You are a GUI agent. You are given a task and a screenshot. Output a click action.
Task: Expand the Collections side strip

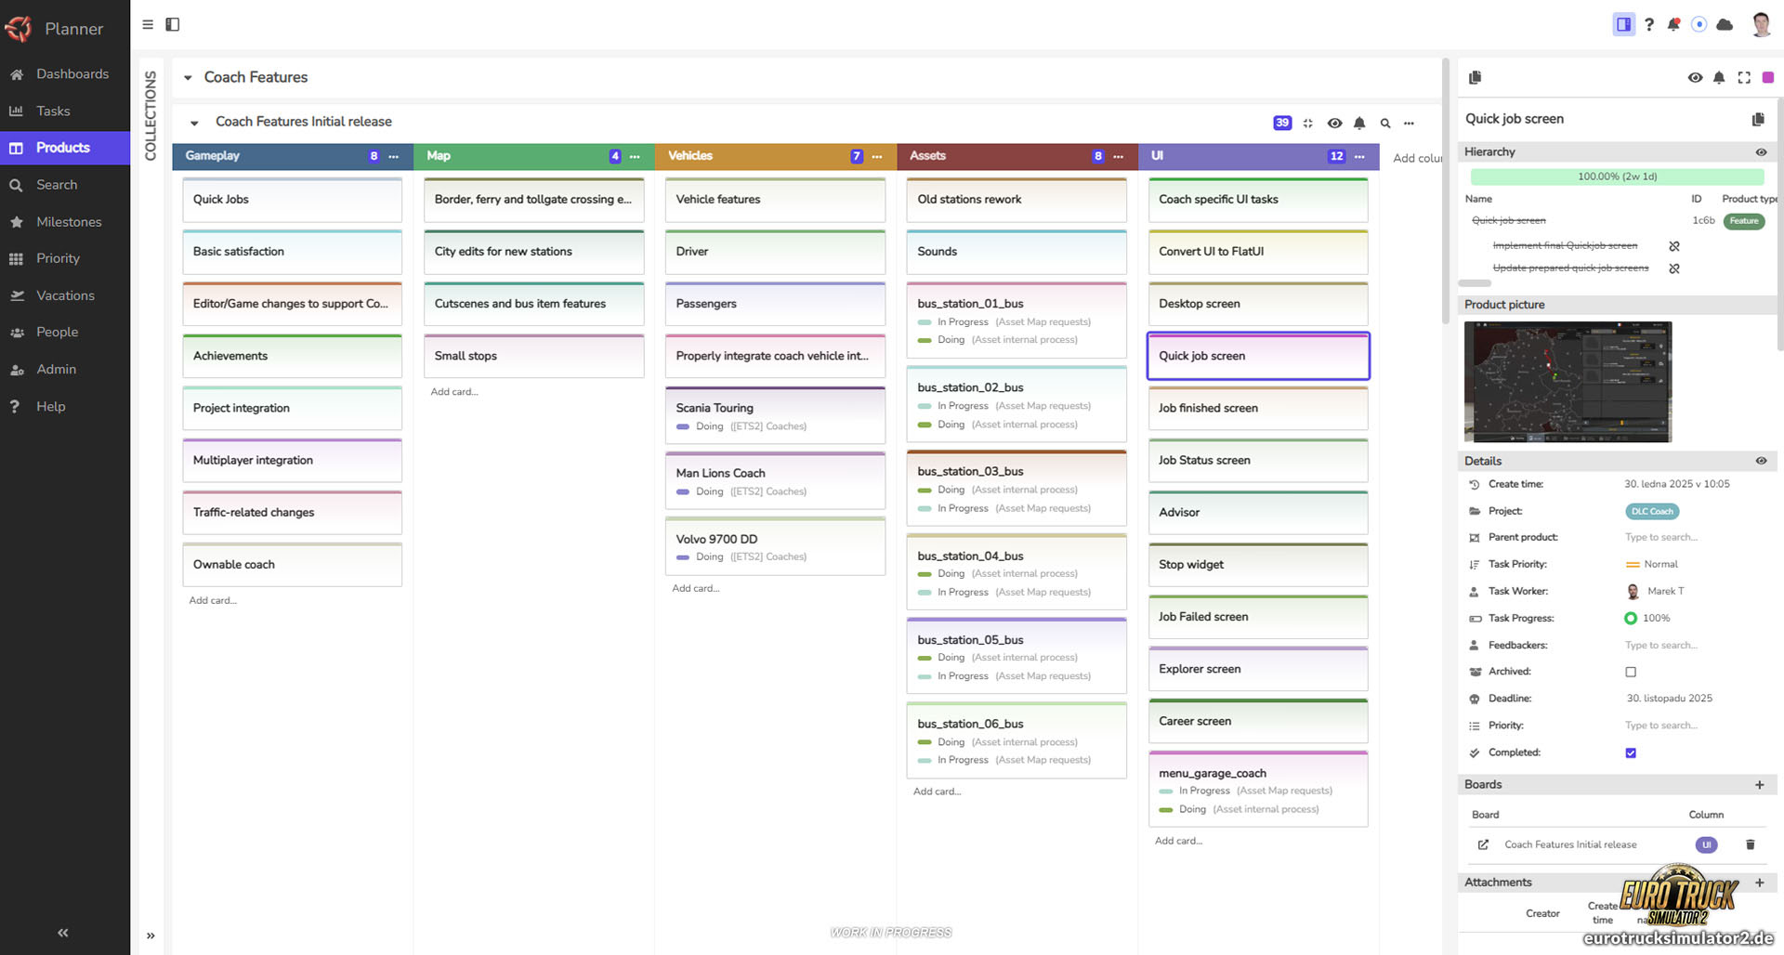coord(151,935)
